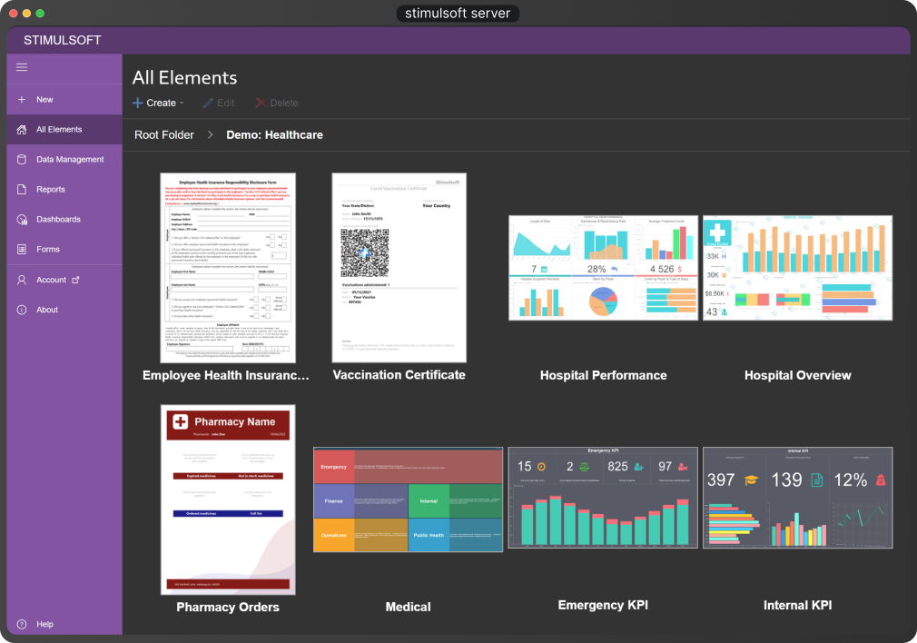The image size is (917, 643).
Task: Click the Forms sidebar icon
Action: click(22, 250)
